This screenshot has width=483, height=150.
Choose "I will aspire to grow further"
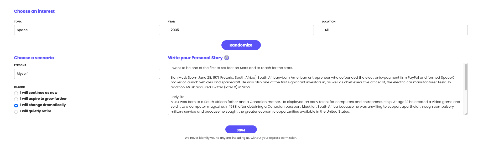16,99
